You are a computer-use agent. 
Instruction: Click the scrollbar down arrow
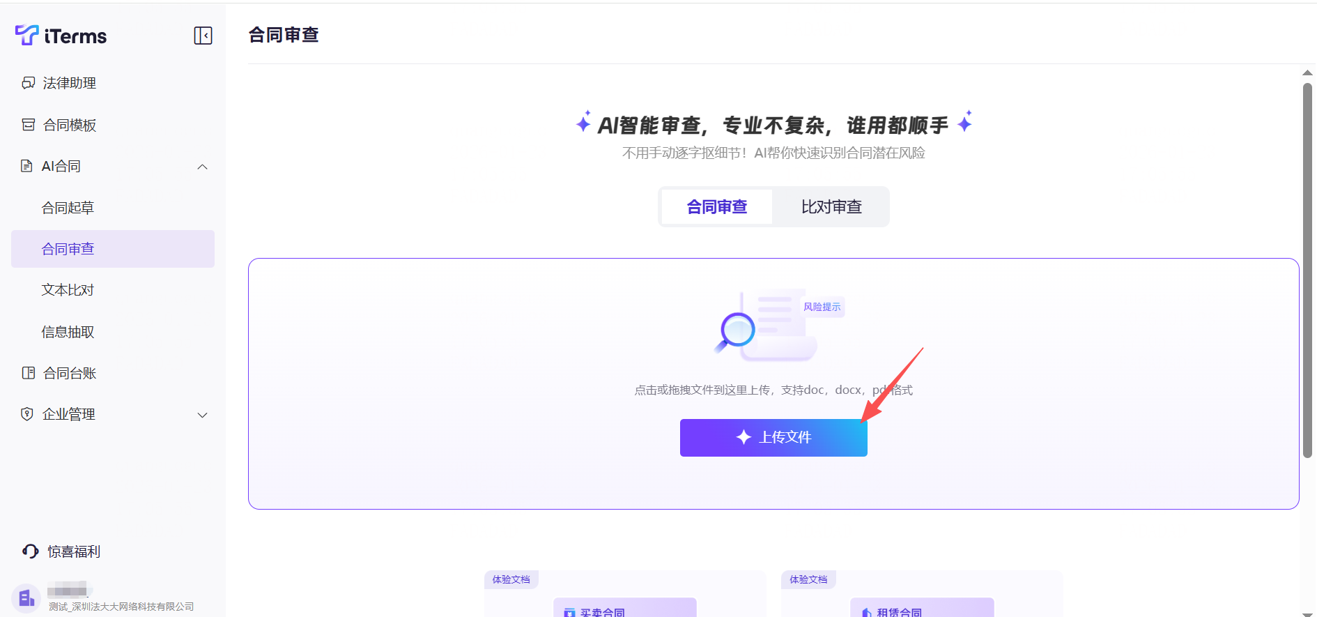[x=1307, y=614]
